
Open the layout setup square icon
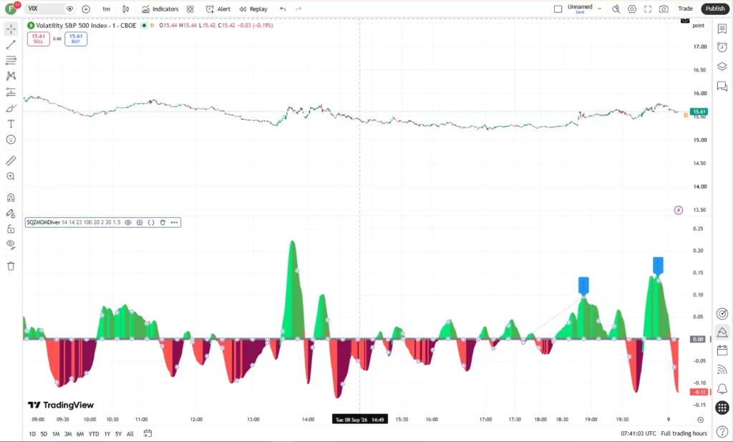pyautogui.click(x=558, y=9)
